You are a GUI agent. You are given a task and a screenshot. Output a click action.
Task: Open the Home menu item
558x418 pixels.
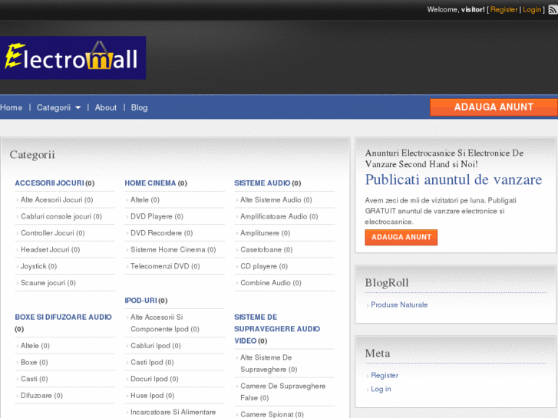[x=11, y=107]
